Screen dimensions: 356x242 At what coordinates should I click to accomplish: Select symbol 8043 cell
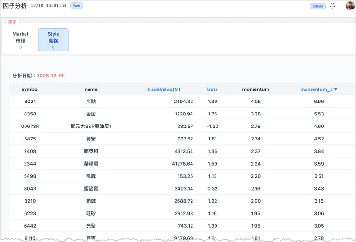pyautogui.click(x=30, y=189)
